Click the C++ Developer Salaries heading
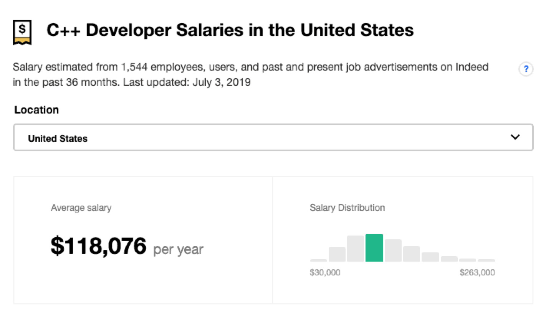 tap(230, 31)
